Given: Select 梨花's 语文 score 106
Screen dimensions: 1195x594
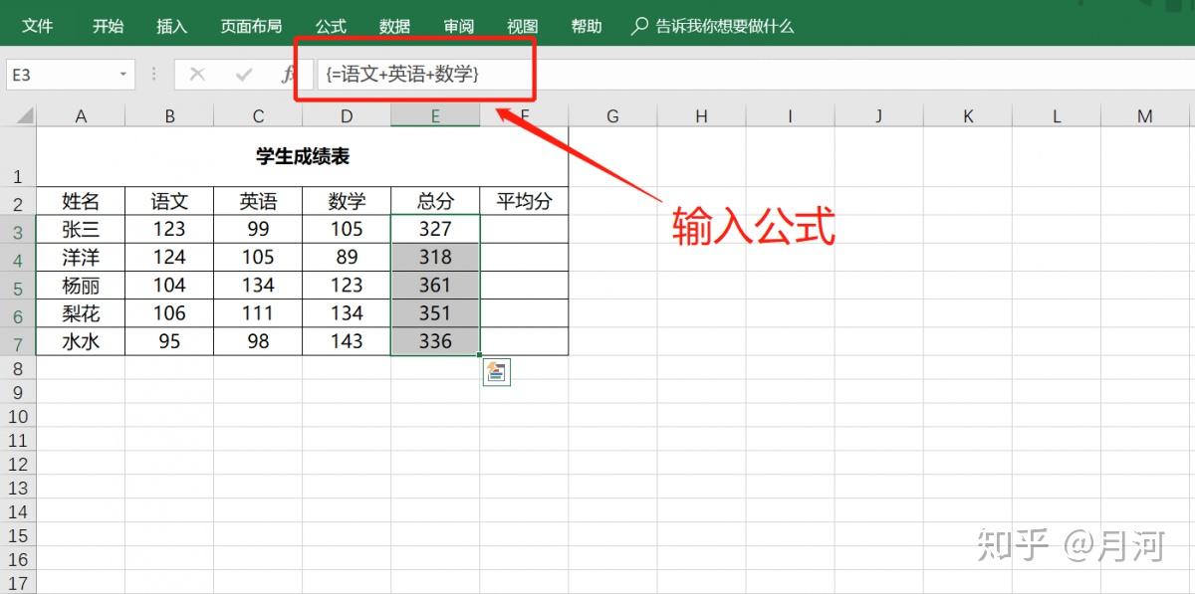Looking at the screenshot, I should click(x=169, y=313).
